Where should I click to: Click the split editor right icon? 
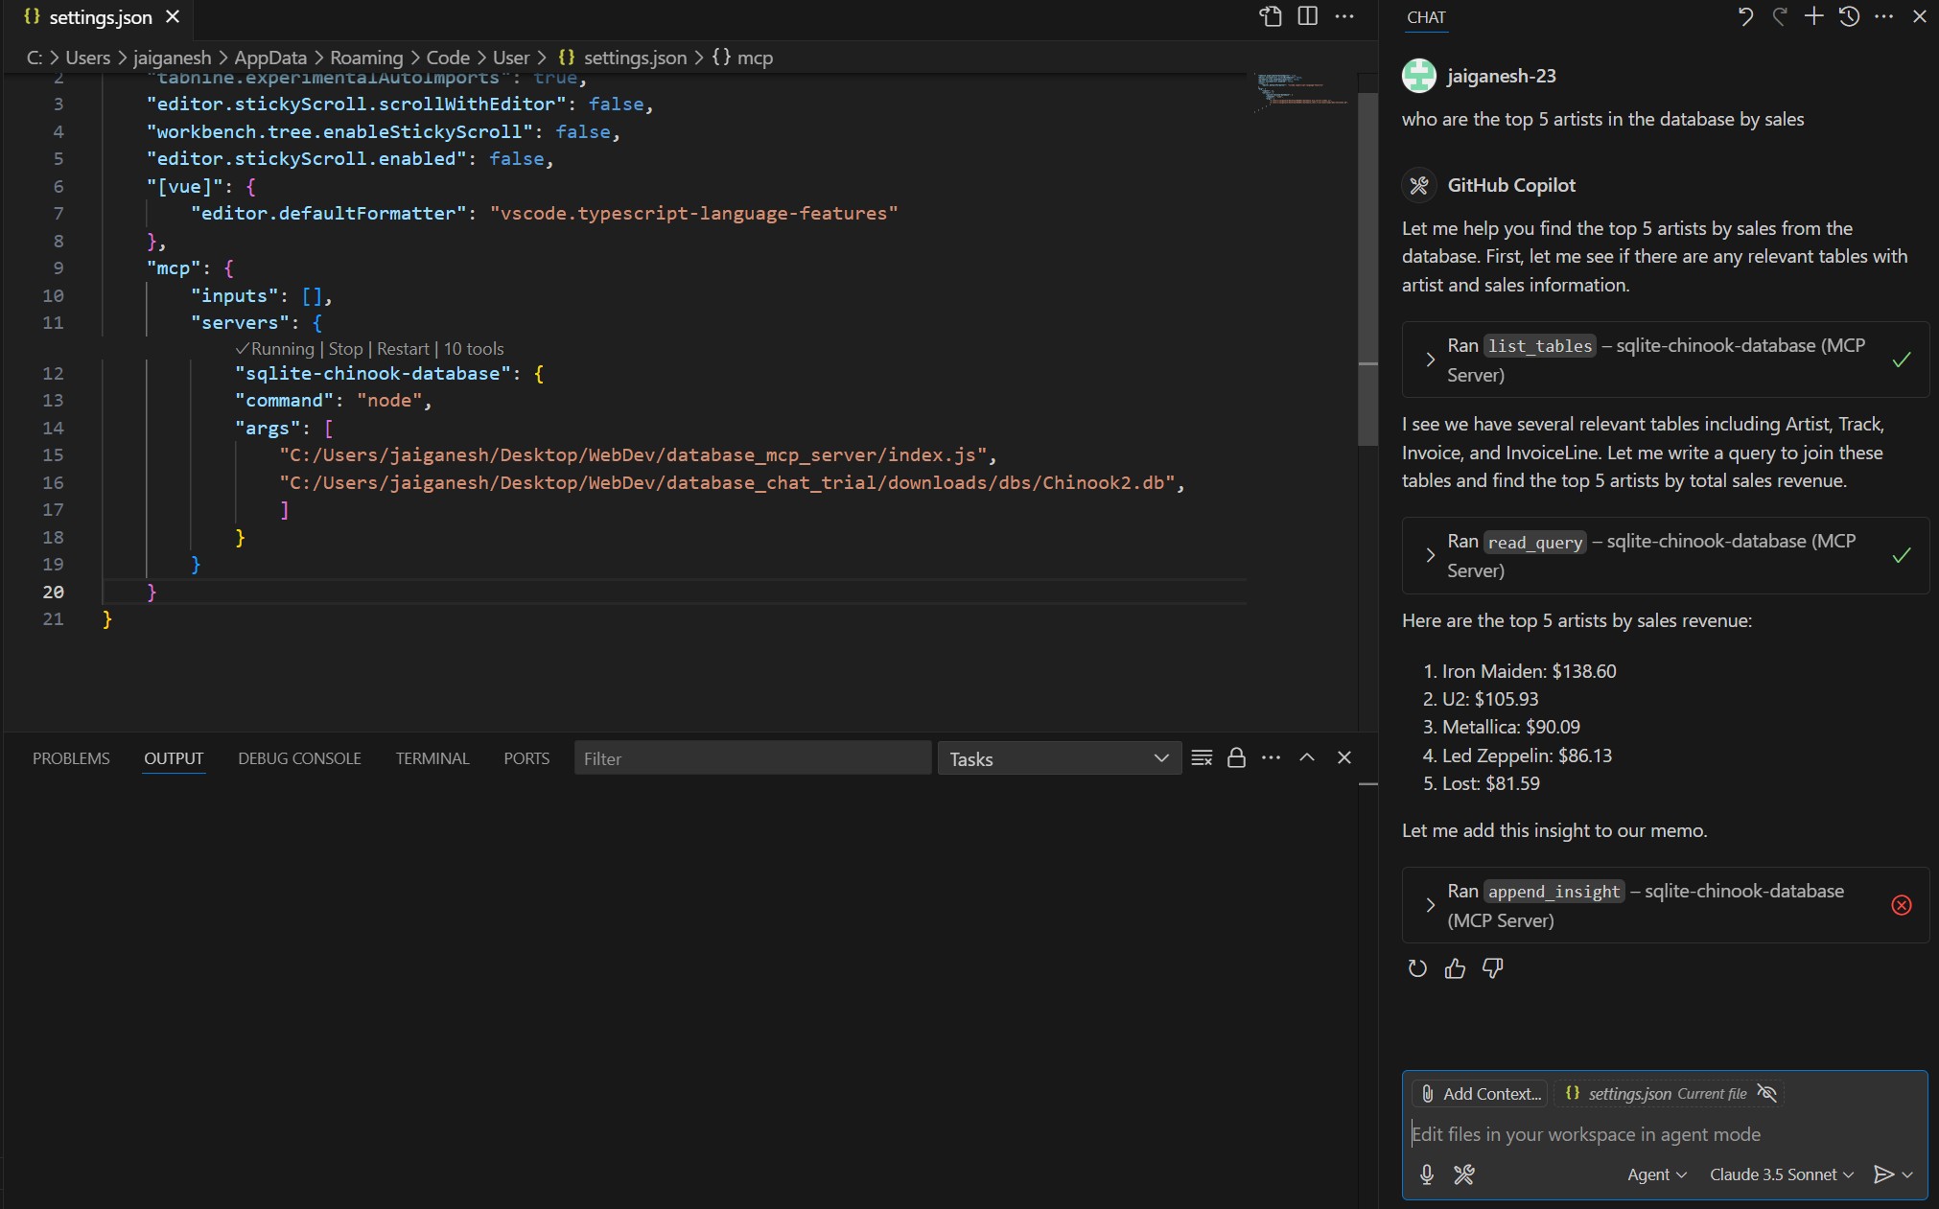(x=1307, y=16)
